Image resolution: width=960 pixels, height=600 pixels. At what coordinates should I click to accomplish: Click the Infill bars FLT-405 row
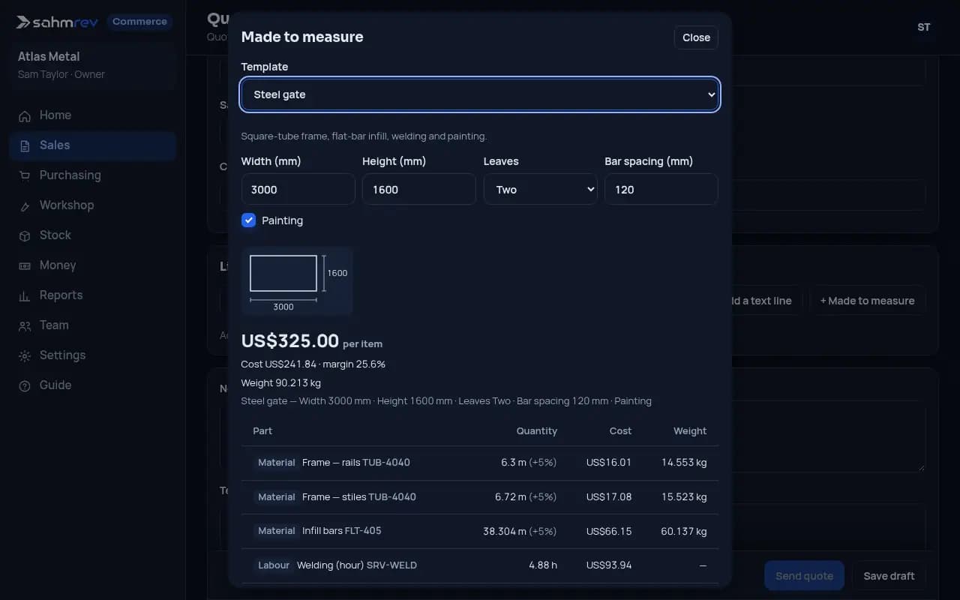[x=480, y=531]
